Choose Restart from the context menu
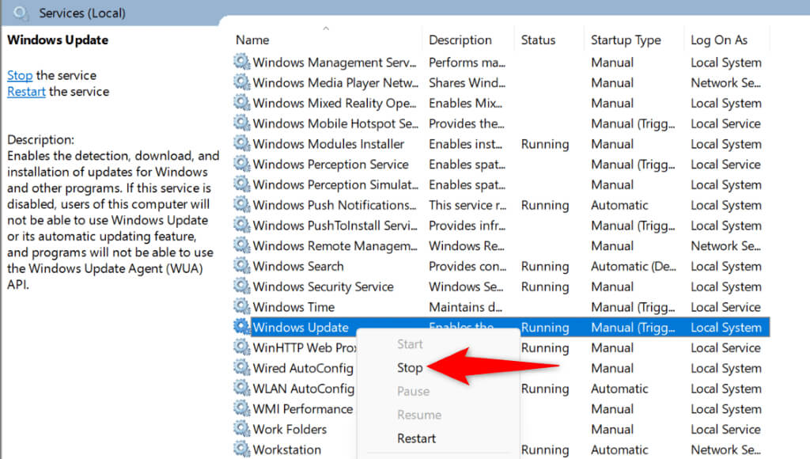Screen dimensions: 810x459 point(416,438)
